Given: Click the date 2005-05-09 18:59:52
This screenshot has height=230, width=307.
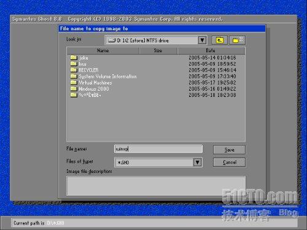Looking at the screenshot, I should pyautogui.click(x=212, y=64).
